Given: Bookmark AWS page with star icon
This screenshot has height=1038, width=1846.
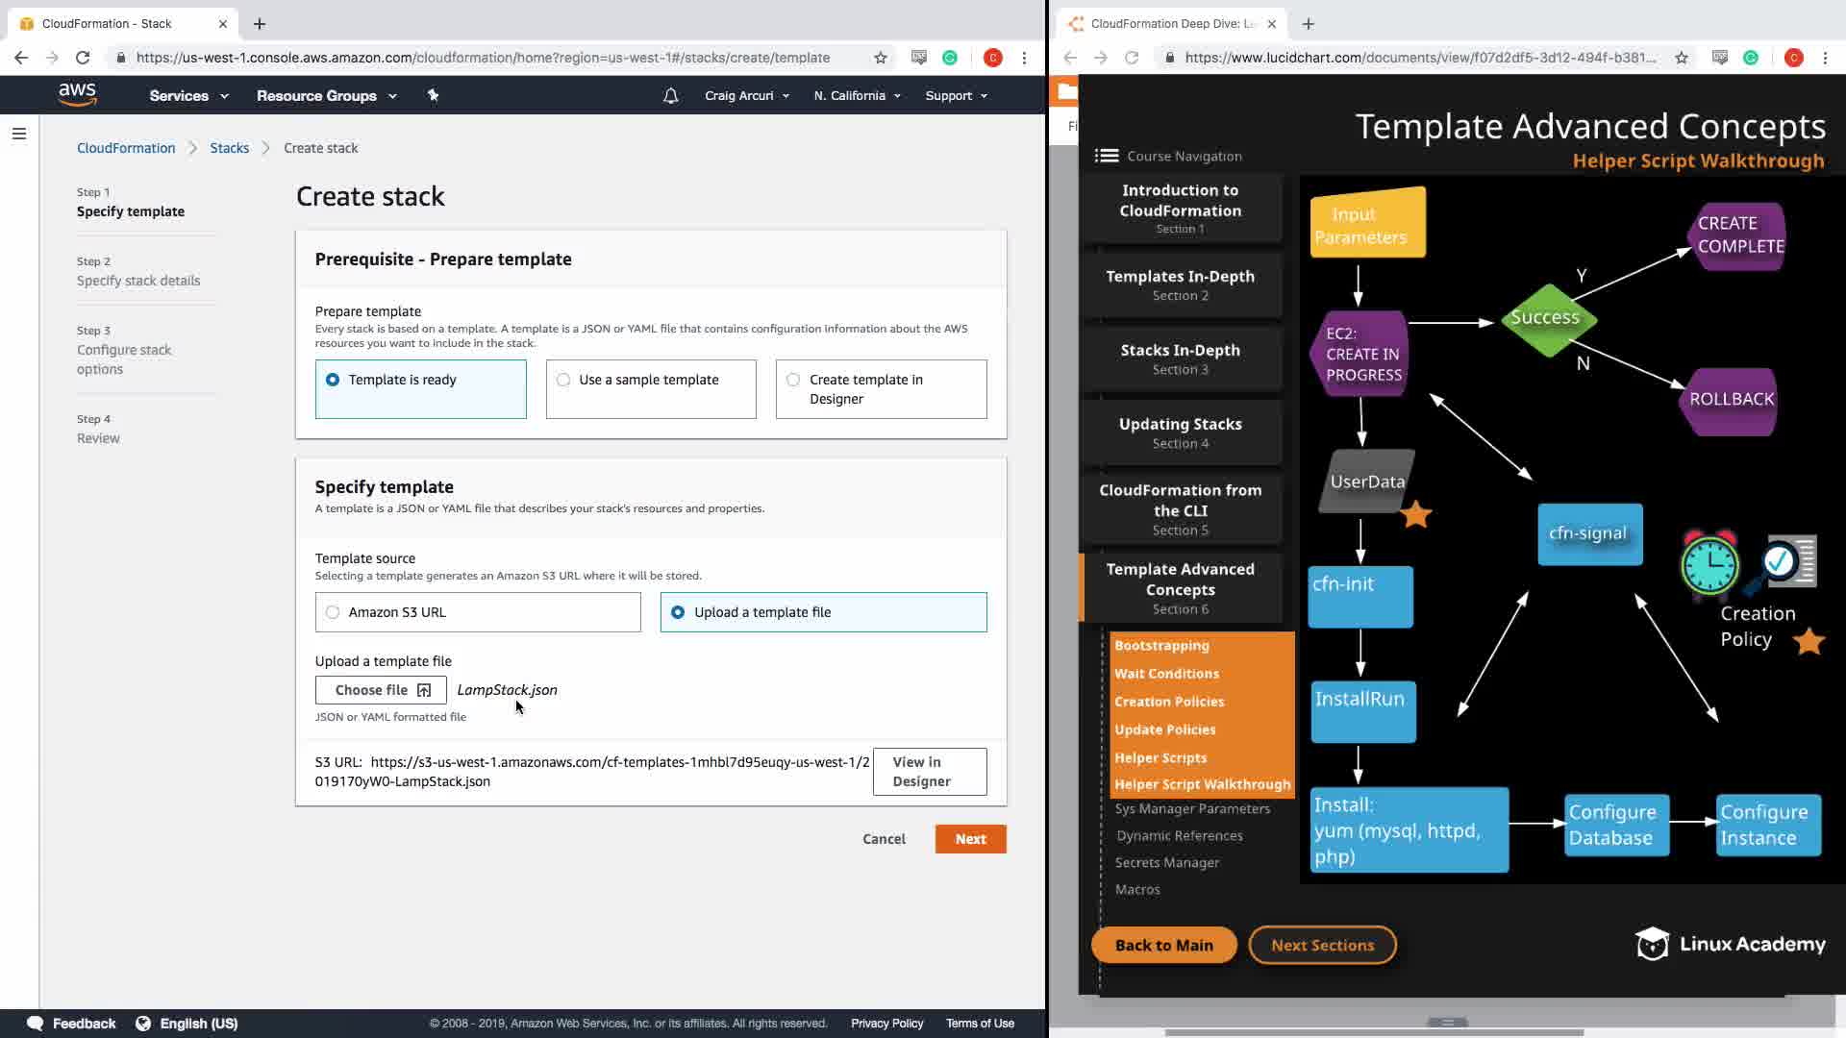Looking at the screenshot, I should [x=880, y=58].
